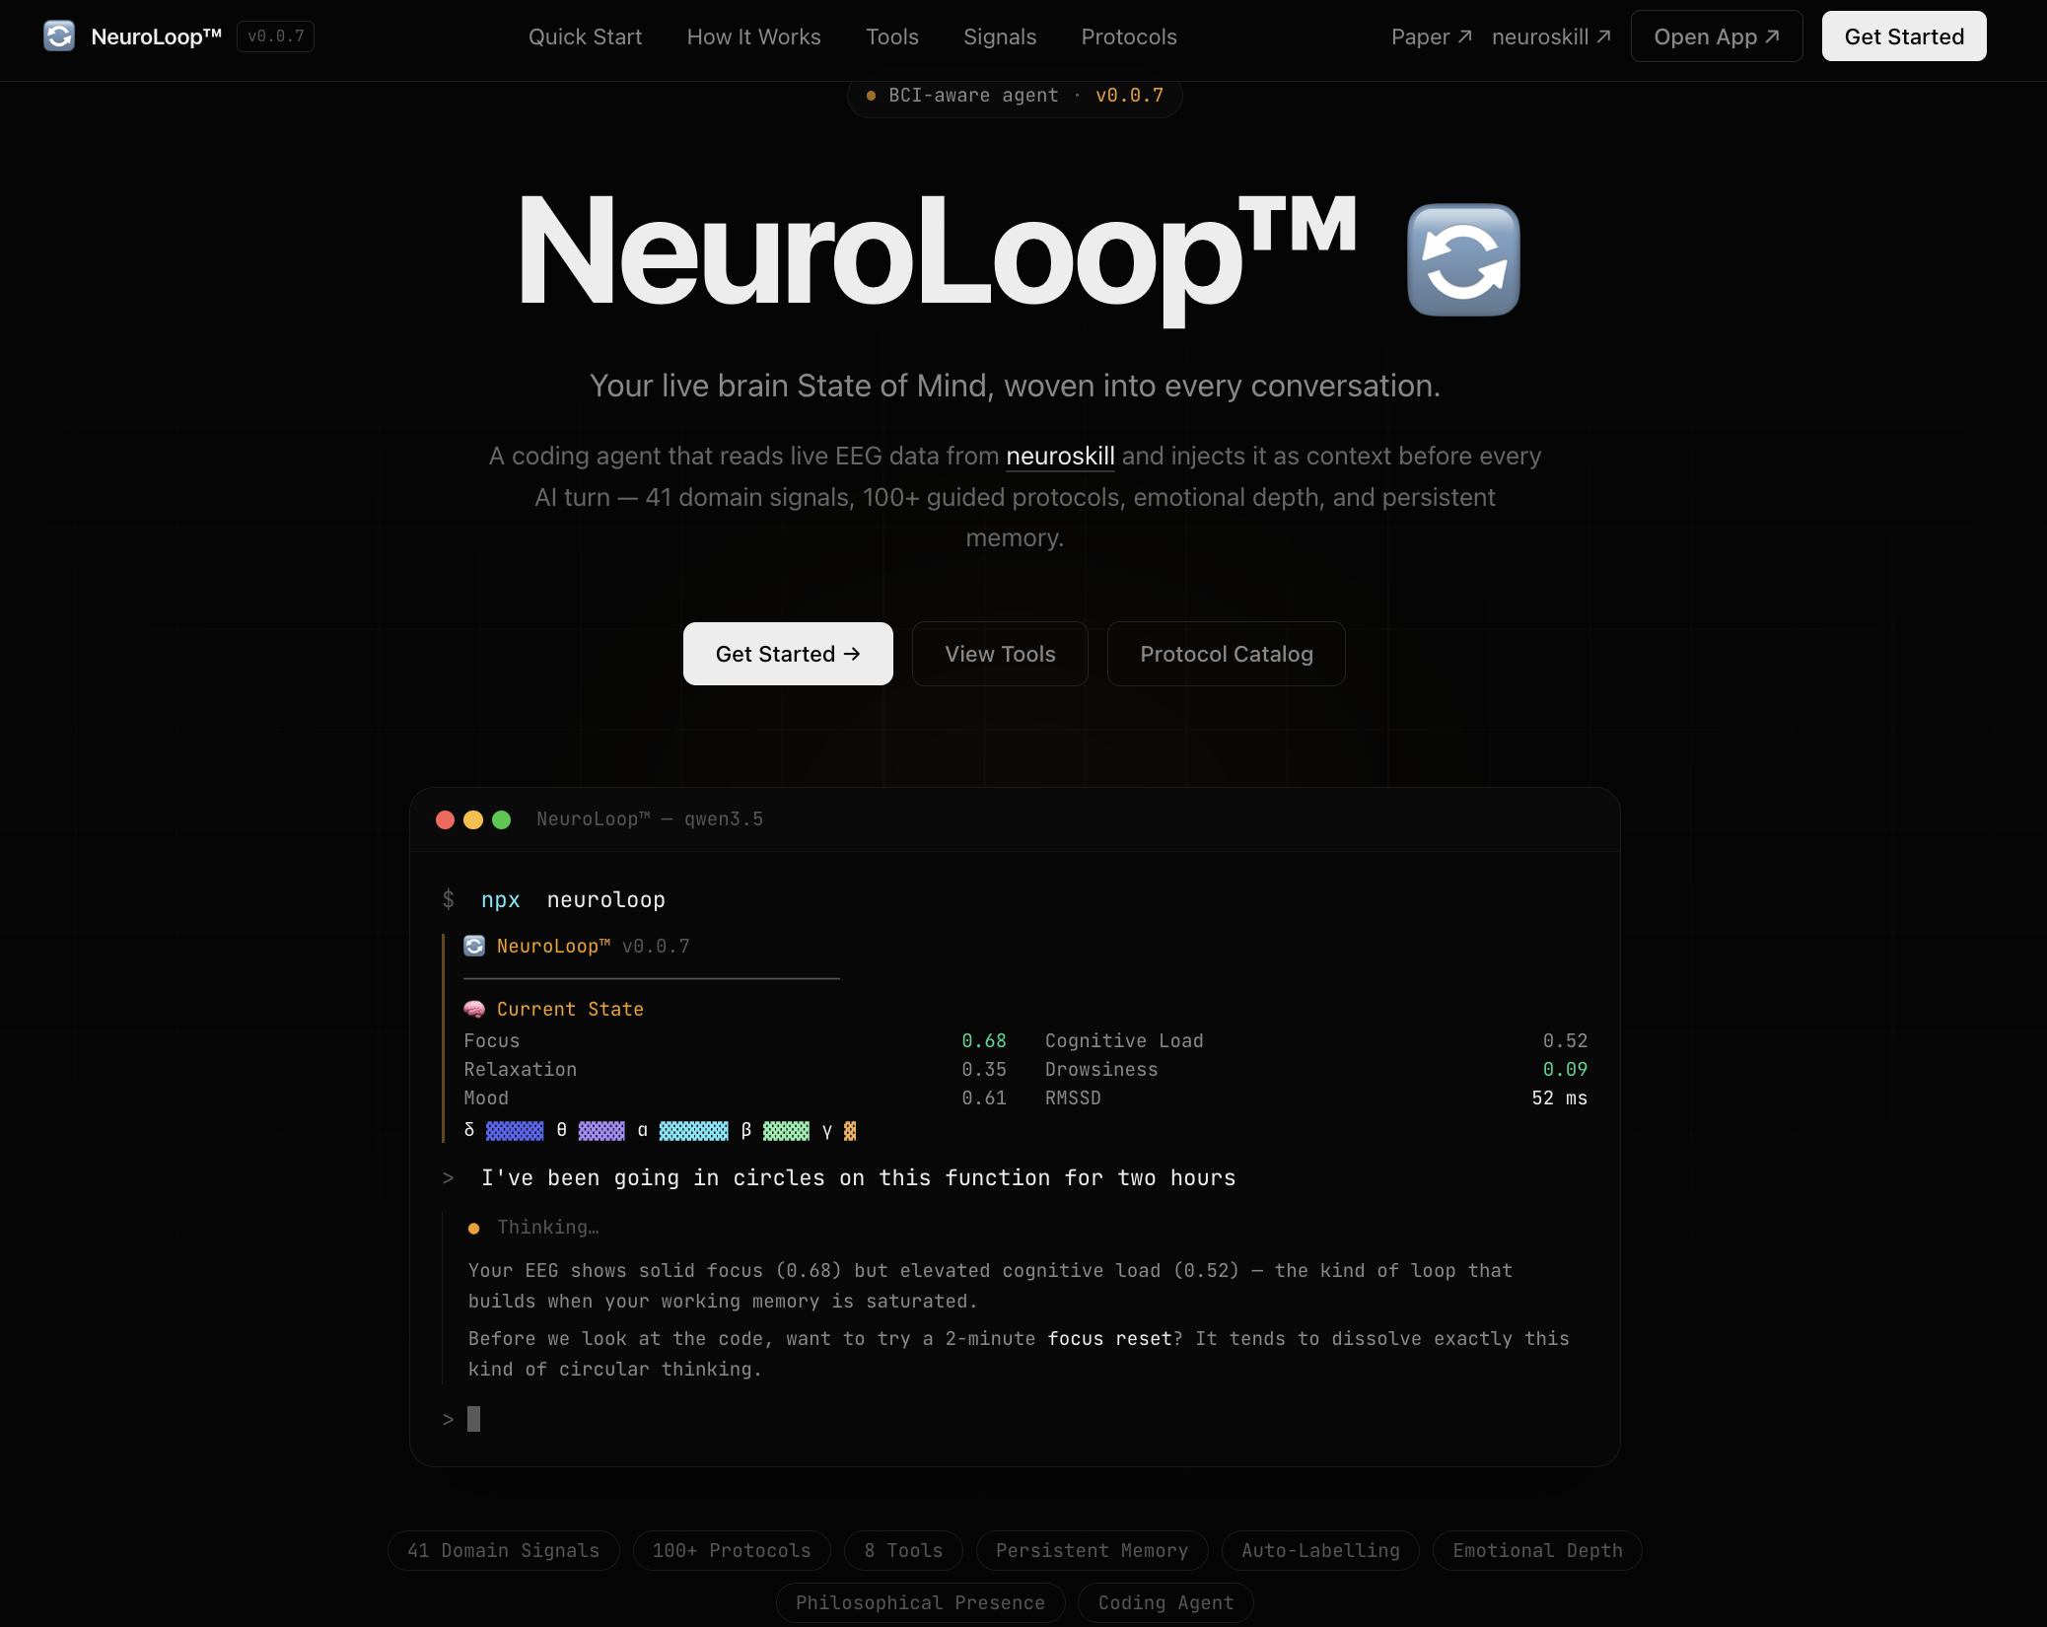Follow the underlined neuroskill link in description

[x=1060, y=456]
